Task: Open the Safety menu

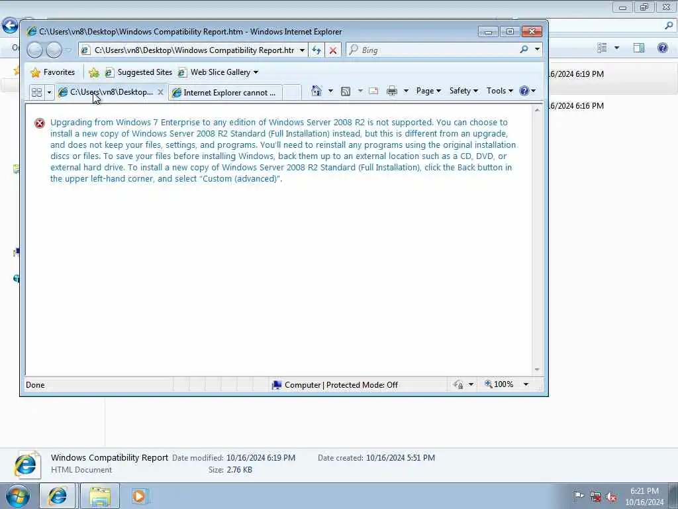Action: (463, 91)
